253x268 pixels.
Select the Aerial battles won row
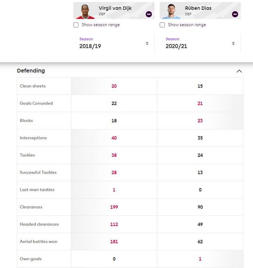click(x=130, y=241)
